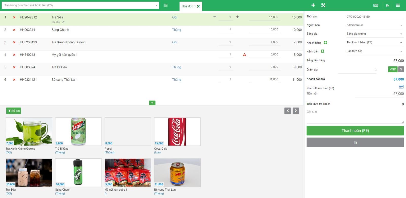
Task: Click the plus icon to add new invoice
Action: [x=313, y=5]
